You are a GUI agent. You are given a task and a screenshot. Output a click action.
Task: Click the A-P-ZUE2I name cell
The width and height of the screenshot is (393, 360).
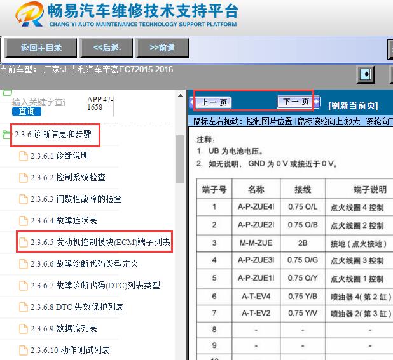point(256,225)
